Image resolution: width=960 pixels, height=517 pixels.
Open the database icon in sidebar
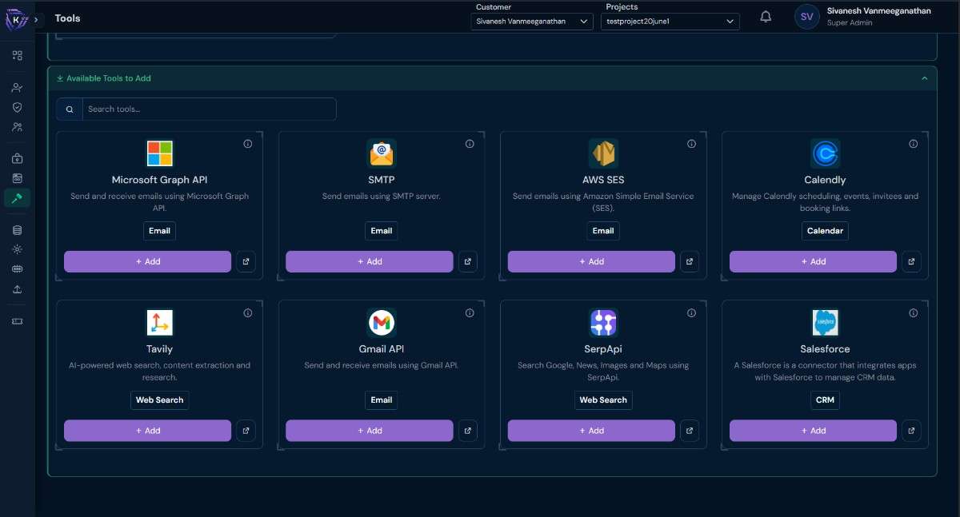[18, 230]
